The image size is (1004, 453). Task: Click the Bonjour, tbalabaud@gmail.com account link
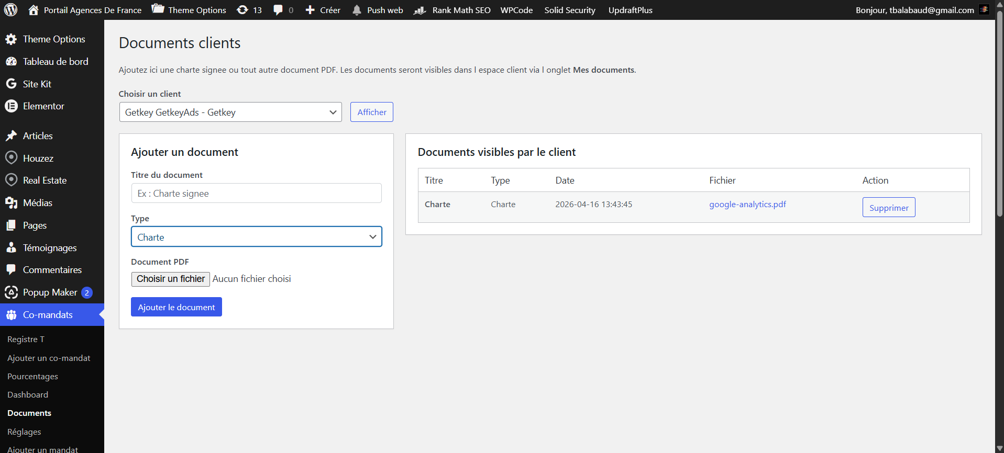[914, 10]
